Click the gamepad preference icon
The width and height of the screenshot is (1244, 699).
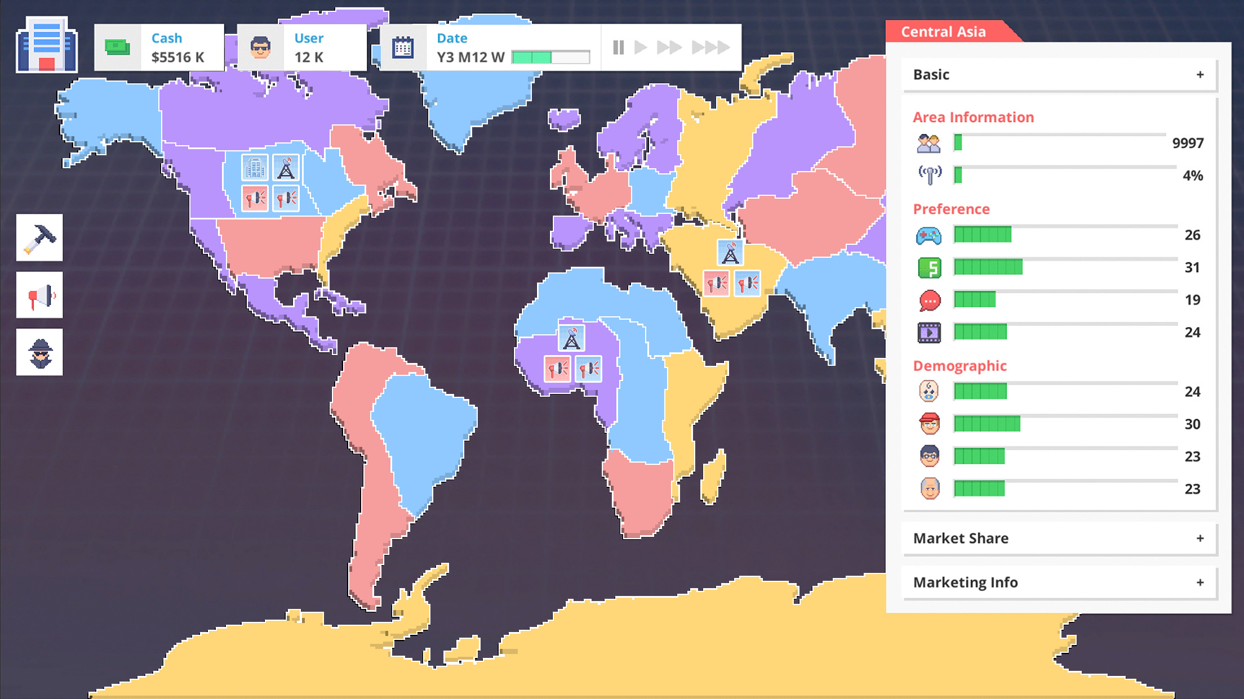pos(928,236)
